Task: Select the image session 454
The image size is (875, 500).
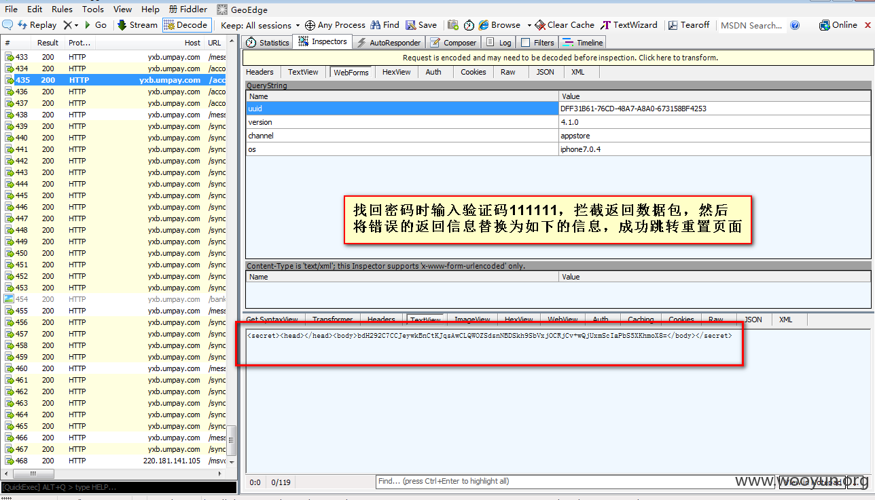Action: pyautogui.click(x=115, y=299)
